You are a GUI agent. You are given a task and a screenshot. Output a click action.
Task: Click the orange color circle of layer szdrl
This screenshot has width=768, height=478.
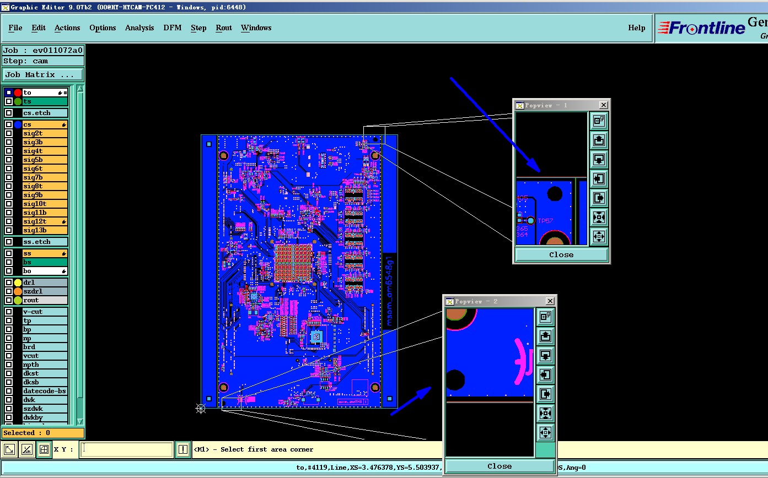point(18,291)
